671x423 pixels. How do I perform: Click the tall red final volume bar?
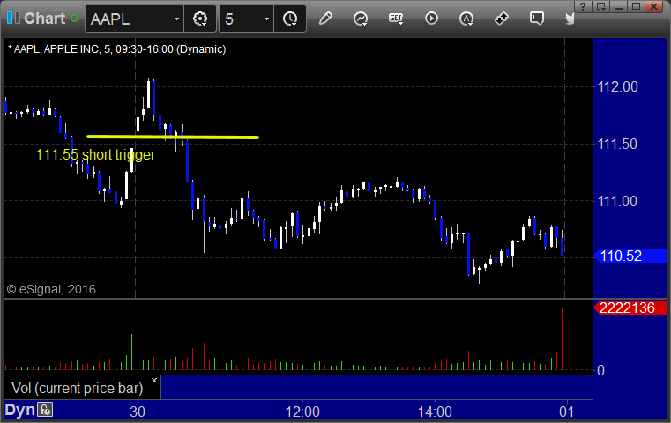[562, 338]
